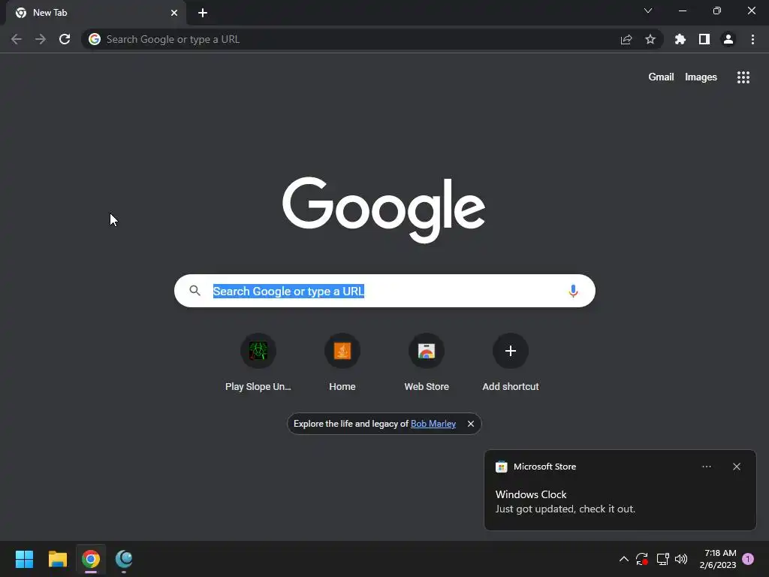Close the New Tab tab
This screenshot has width=769, height=577.
tap(174, 13)
